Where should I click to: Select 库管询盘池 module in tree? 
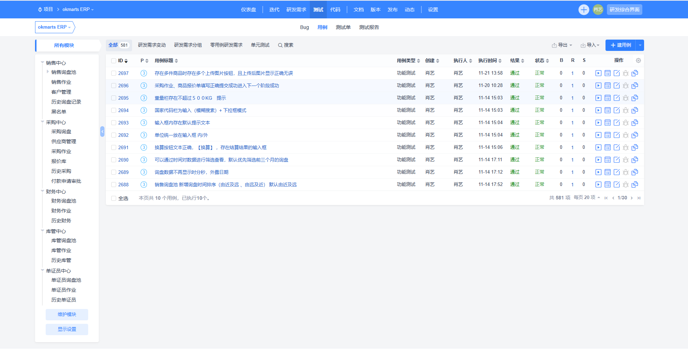[64, 240]
